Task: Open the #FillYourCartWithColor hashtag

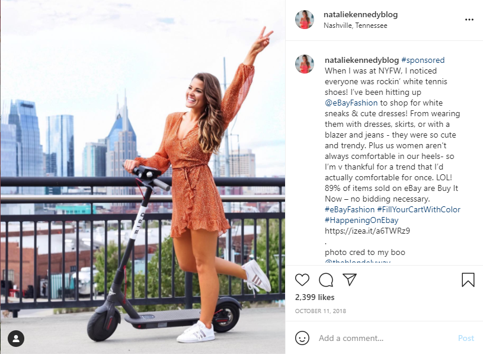Action: [x=418, y=209]
